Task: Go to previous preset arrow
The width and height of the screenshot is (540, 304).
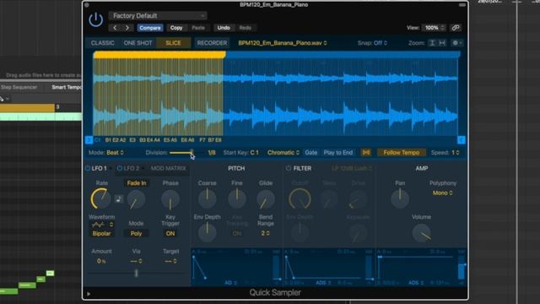Action: point(115,28)
